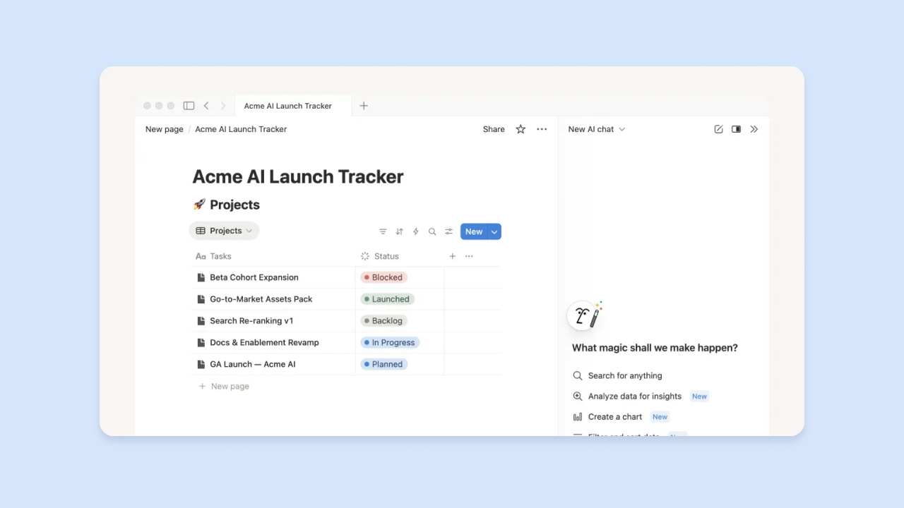Viewport: 904px width, 508px height.
Task: Click the Acme AI Launch Tracker page title
Action: [298, 176]
